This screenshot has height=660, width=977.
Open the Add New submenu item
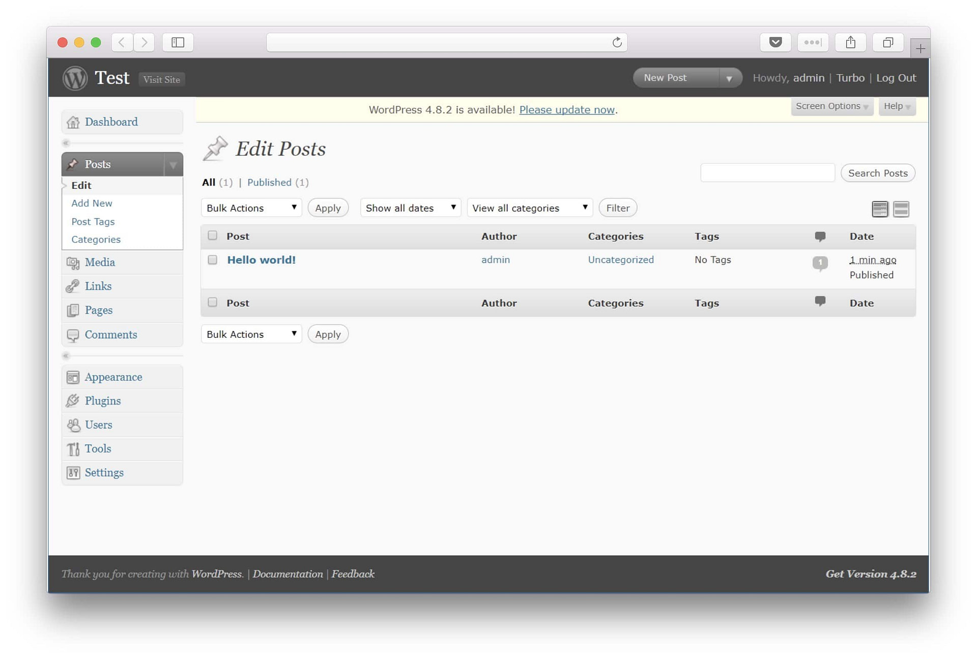[92, 203]
